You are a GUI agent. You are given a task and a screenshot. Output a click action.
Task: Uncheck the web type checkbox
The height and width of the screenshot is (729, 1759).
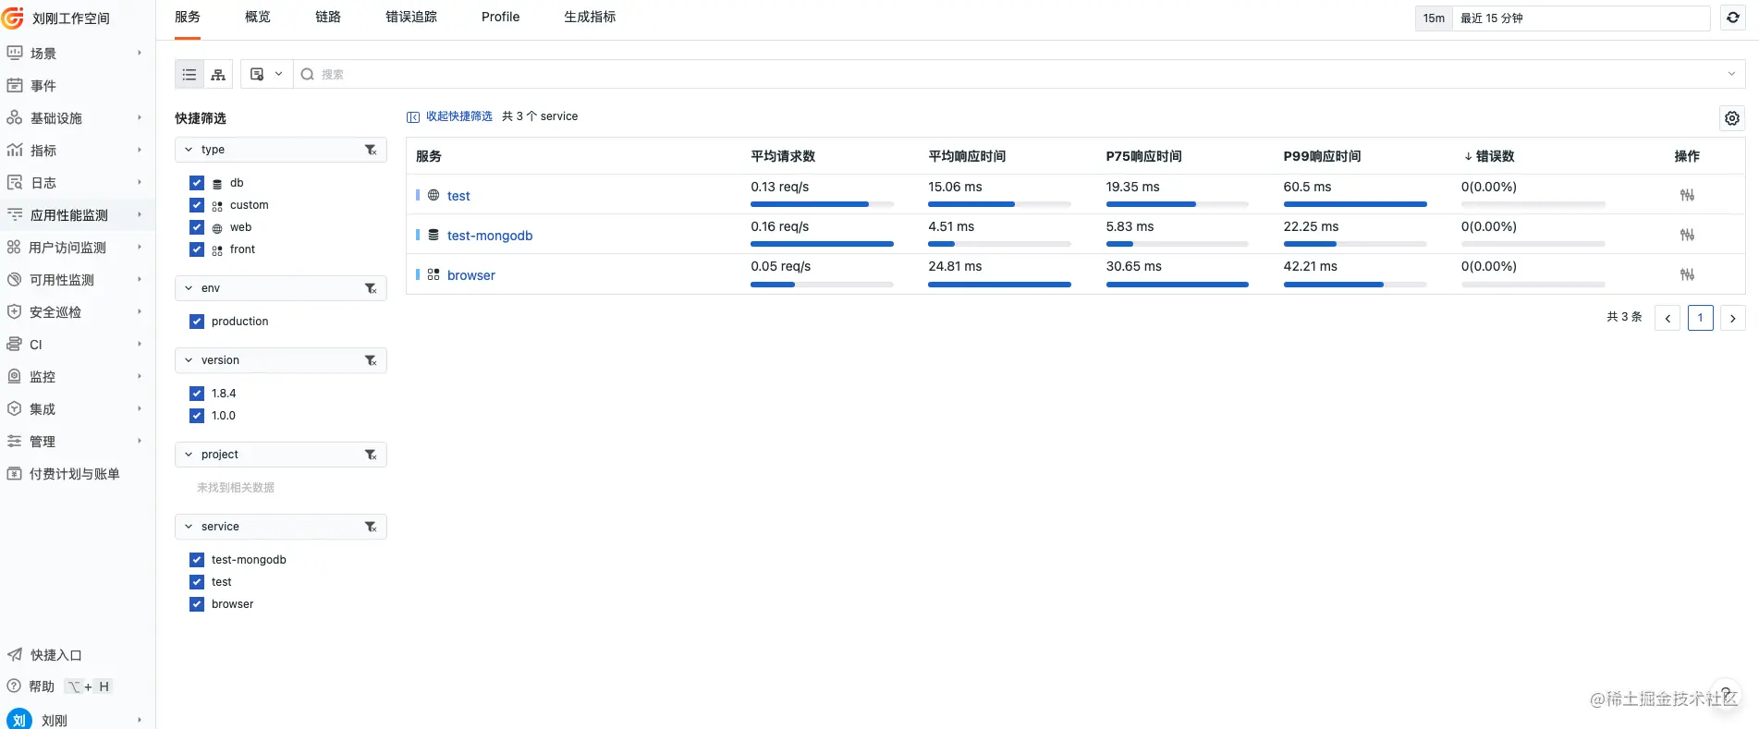pos(196,227)
